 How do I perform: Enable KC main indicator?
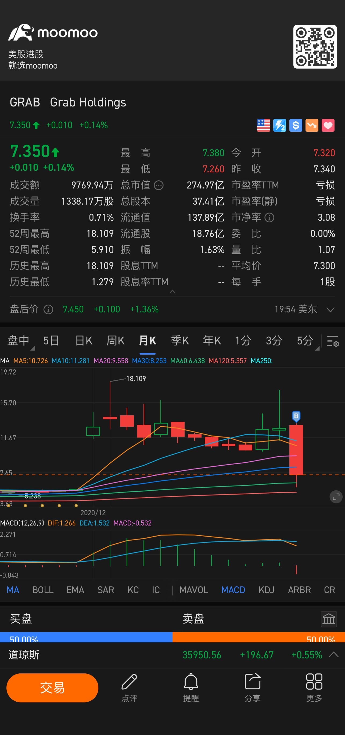tap(133, 590)
